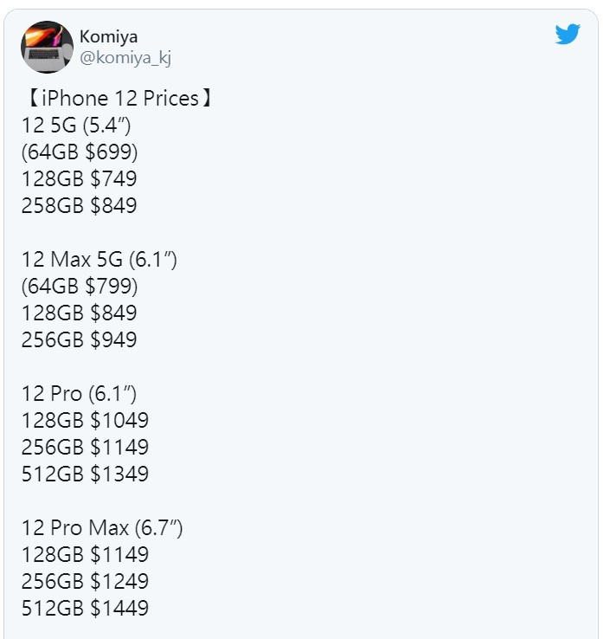Click the 128GB $1049 price line
The image size is (603, 639).
coord(85,421)
